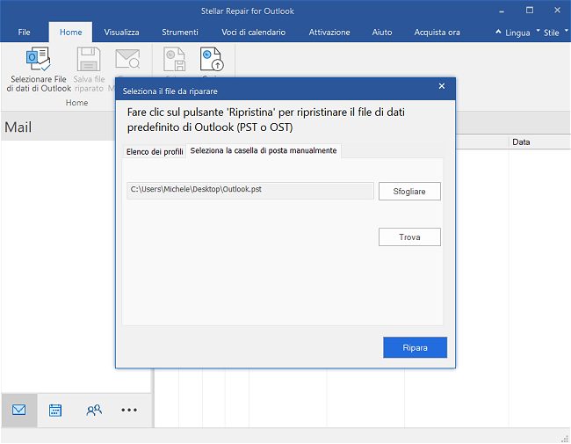Click the PST file path field

click(250, 191)
